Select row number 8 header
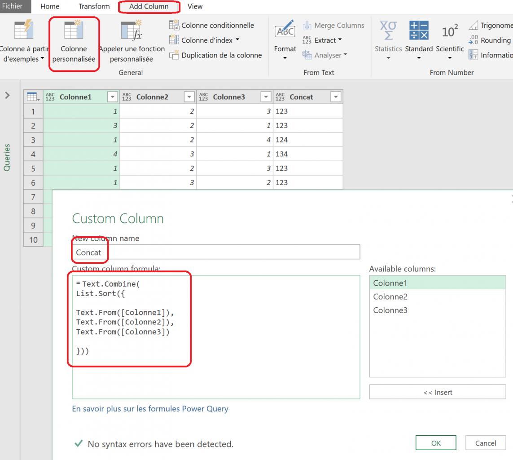 pyautogui.click(x=33, y=211)
